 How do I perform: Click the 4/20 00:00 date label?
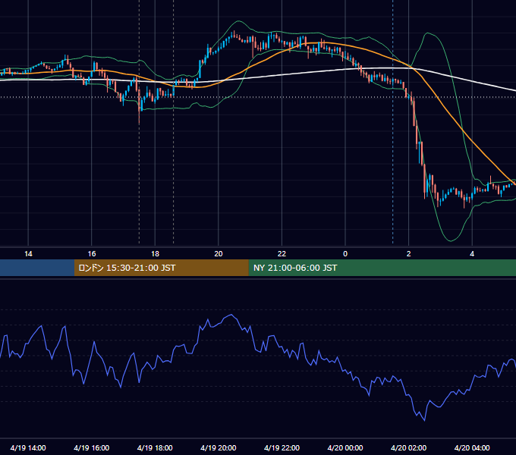coord(345,447)
